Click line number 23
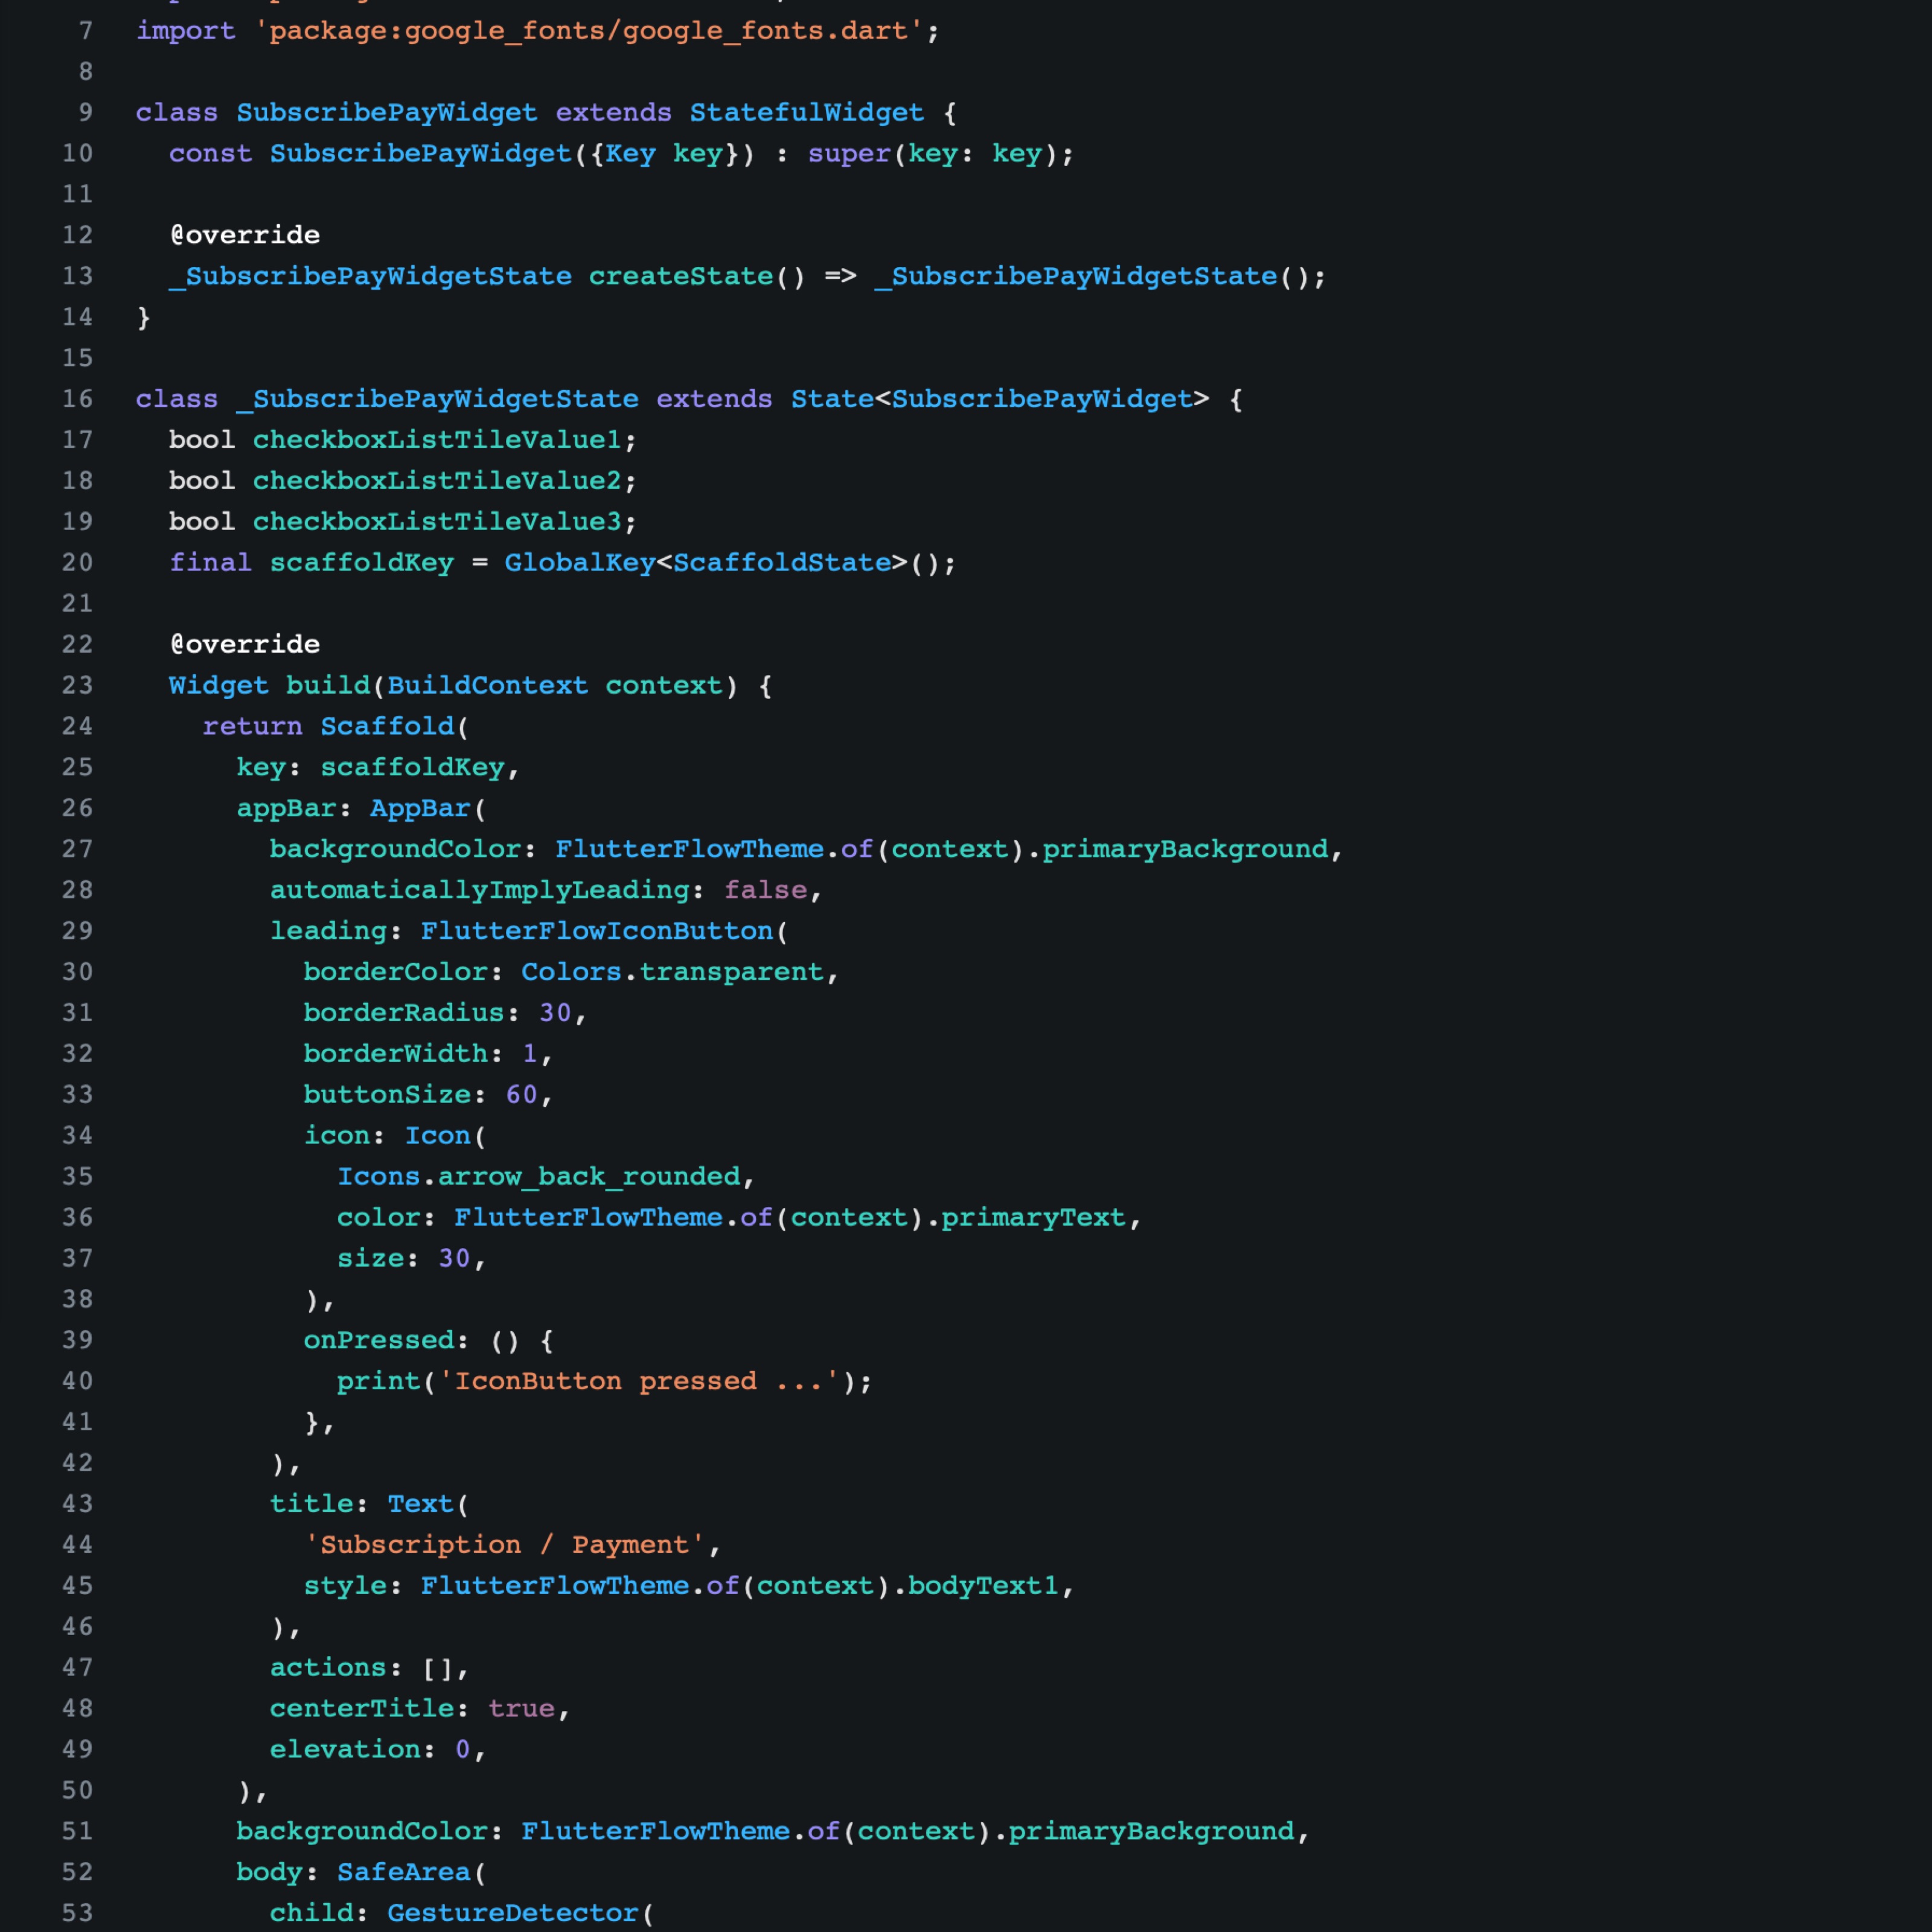The width and height of the screenshot is (1932, 1932). click(78, 685)
